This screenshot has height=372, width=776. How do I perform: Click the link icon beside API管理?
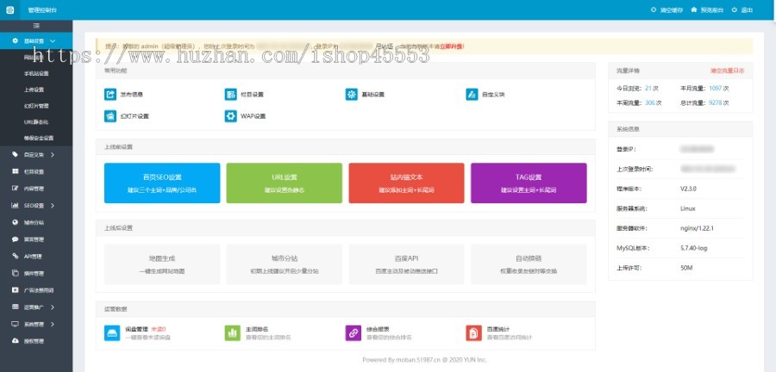pyautogui.click(x=15, y=256)
